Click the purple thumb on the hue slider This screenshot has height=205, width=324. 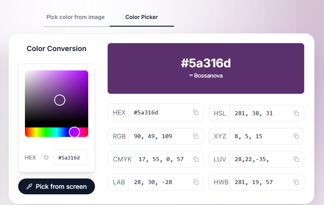[74, 132]
